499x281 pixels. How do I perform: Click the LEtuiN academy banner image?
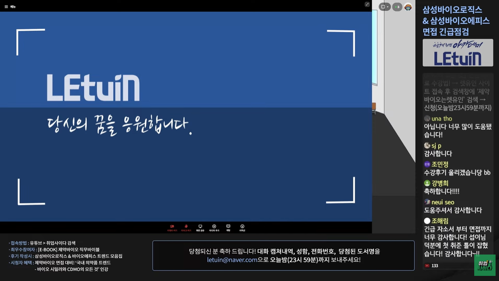[x=458, y=53]
